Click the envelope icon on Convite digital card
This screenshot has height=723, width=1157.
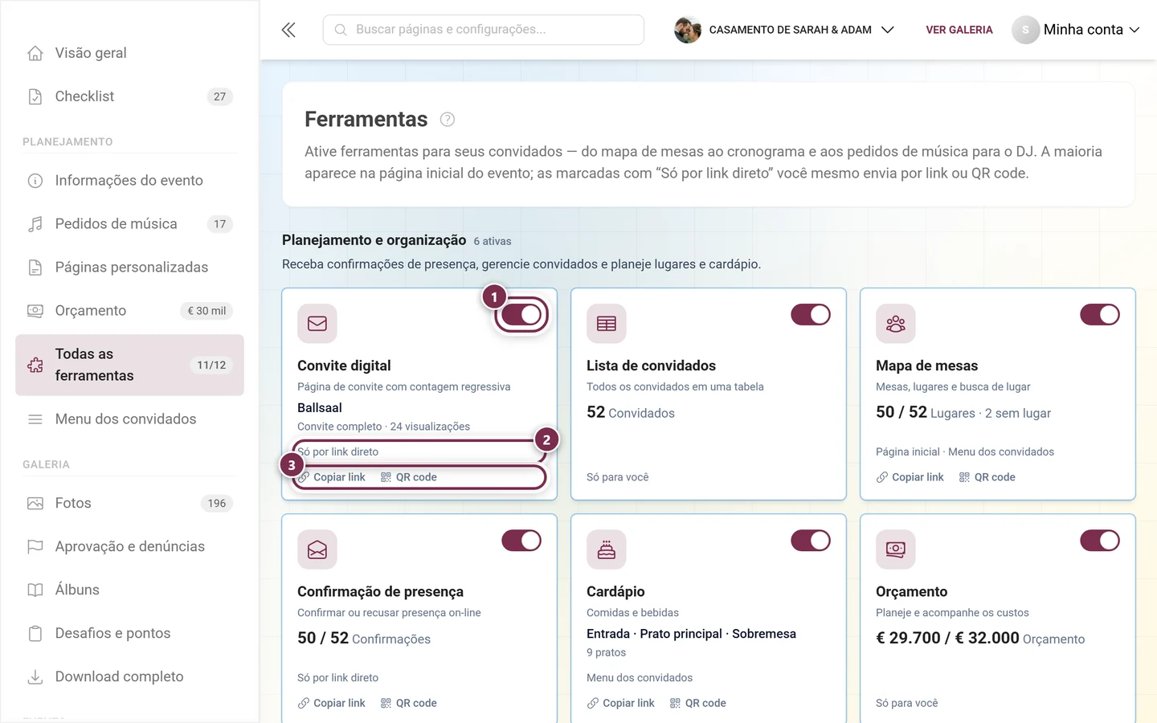(317, 324)
